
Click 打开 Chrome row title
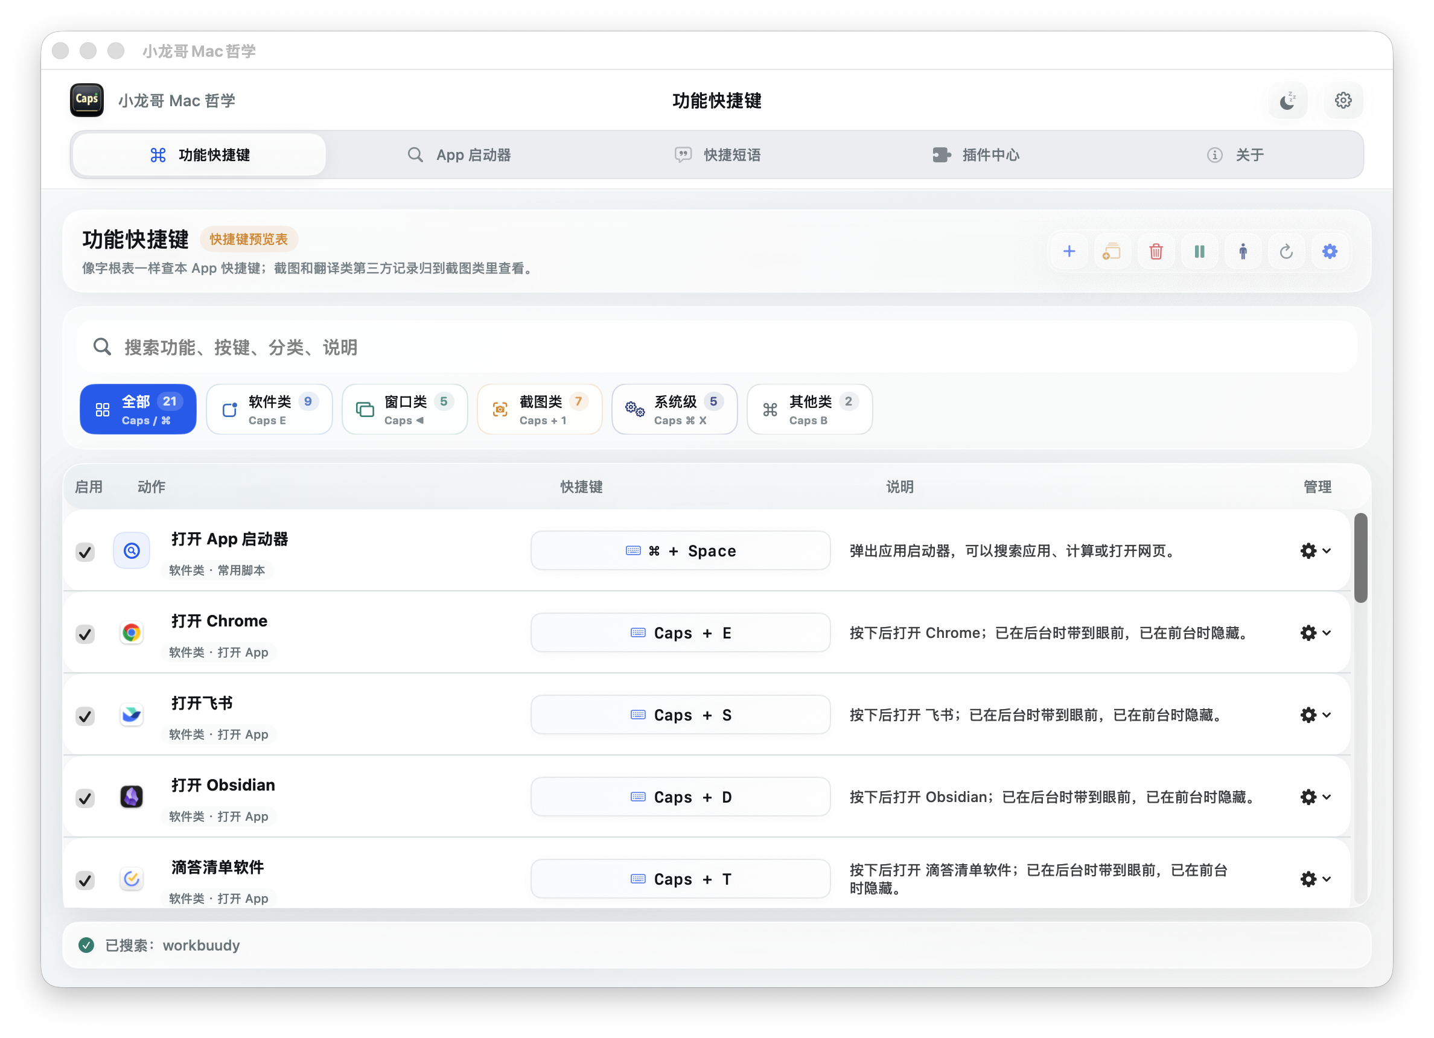point(220,622)
